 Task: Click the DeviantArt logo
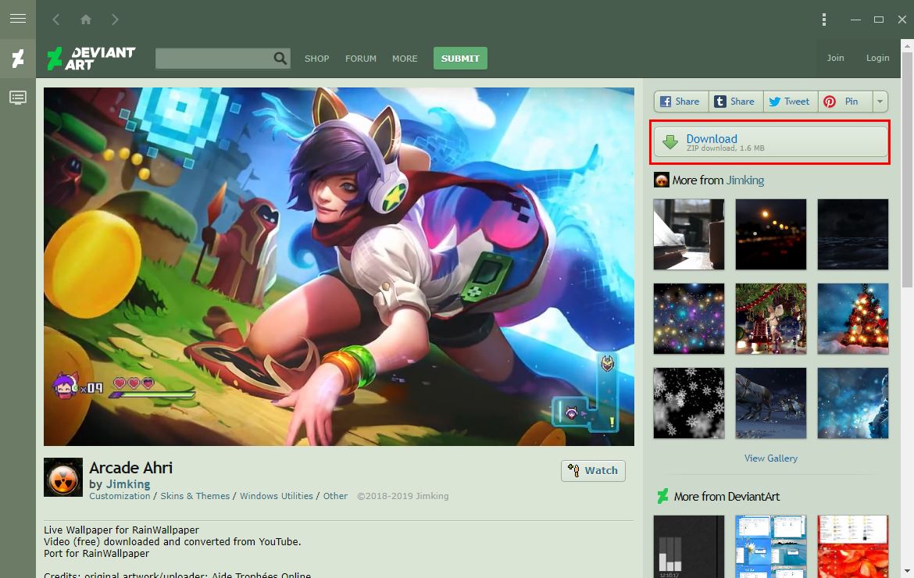(91, 59)
